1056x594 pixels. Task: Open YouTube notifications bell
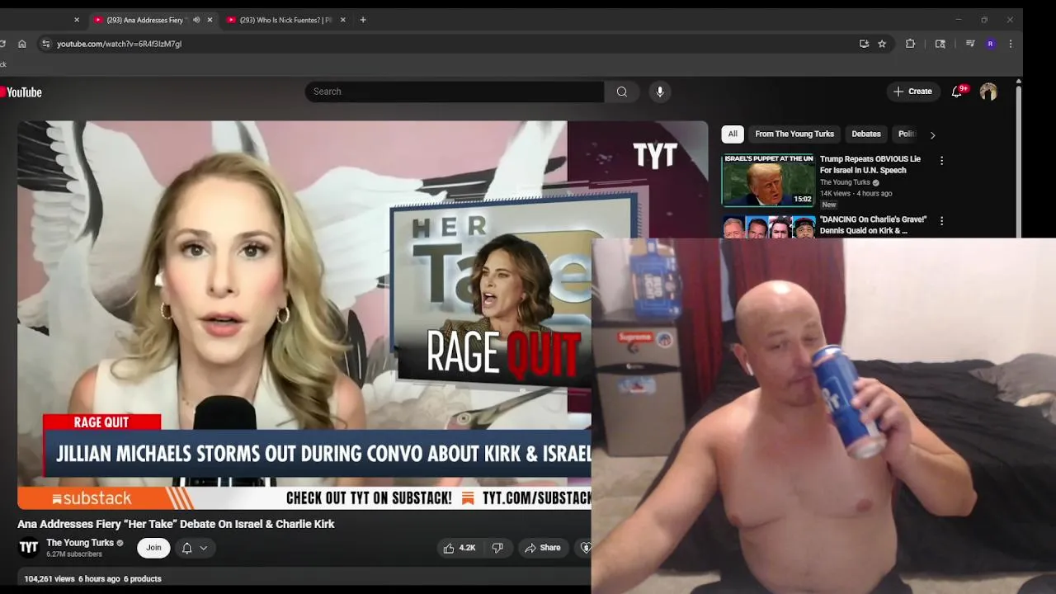(x=957, y=92)
